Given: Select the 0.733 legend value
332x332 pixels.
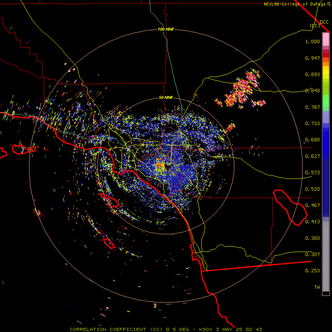Looking at the screenshot, I should click(x=312, y=124).
